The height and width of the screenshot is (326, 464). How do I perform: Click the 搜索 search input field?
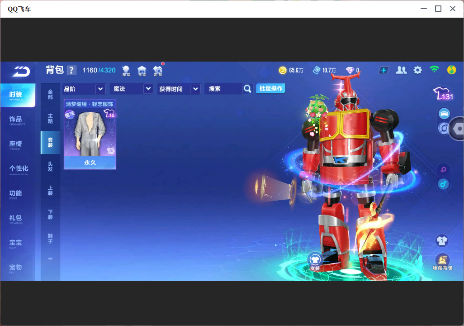[223, 89]
